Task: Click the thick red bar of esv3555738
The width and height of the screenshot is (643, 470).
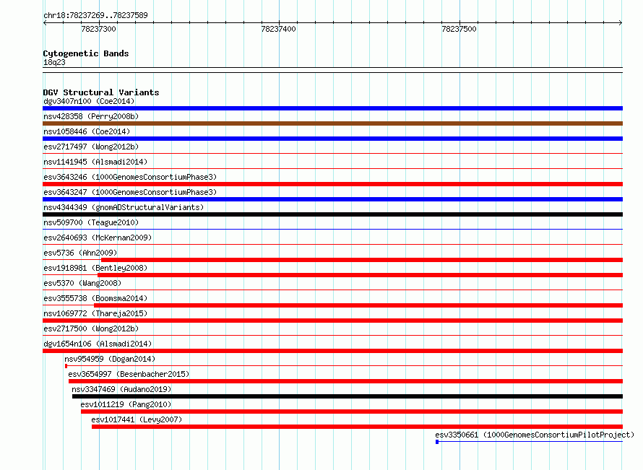Action: tap(358, 305)
